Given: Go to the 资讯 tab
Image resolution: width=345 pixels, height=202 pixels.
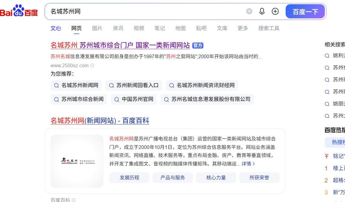Looking at the screenshot, I should point(118,28).
